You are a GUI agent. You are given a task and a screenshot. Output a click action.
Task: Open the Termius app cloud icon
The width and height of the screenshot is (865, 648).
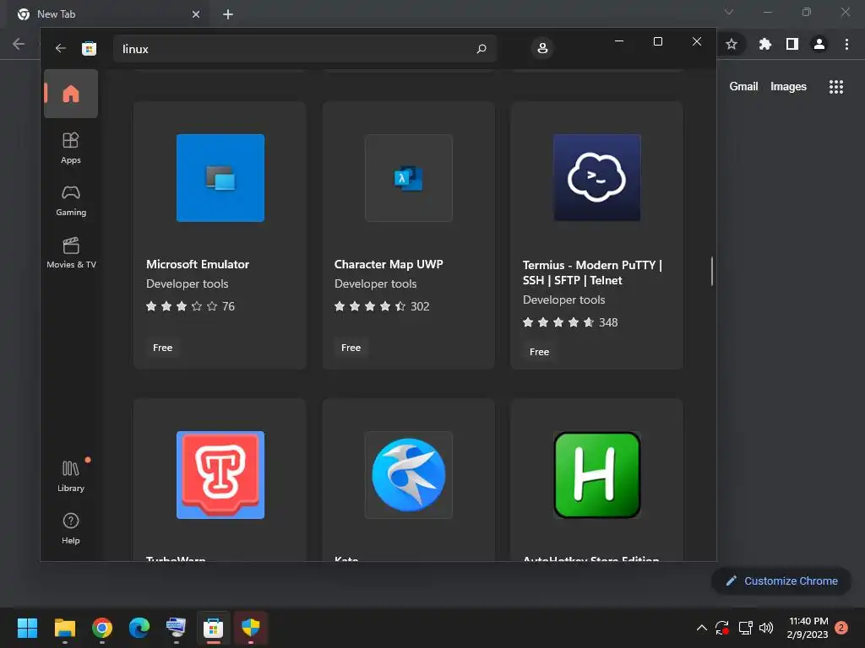pyautogui.click(x=597, y=177)
